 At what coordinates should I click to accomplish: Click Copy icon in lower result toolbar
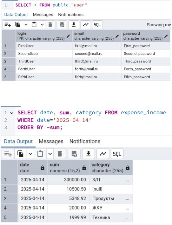click(20, 154)
